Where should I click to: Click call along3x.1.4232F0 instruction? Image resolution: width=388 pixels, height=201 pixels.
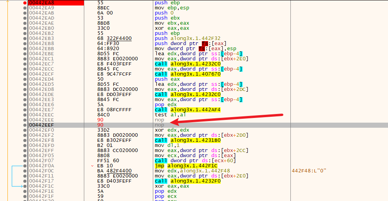tap(188, 181)
